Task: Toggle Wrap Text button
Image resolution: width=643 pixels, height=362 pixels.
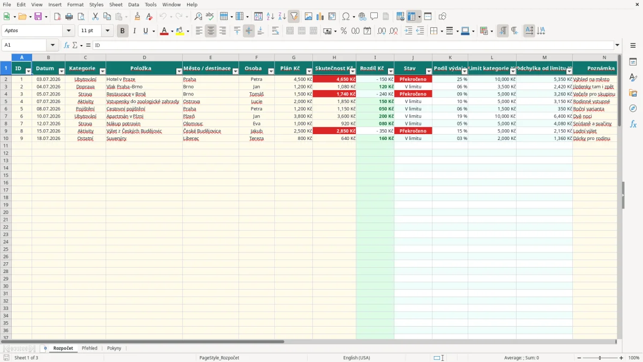Action: (x=275, y=31)
